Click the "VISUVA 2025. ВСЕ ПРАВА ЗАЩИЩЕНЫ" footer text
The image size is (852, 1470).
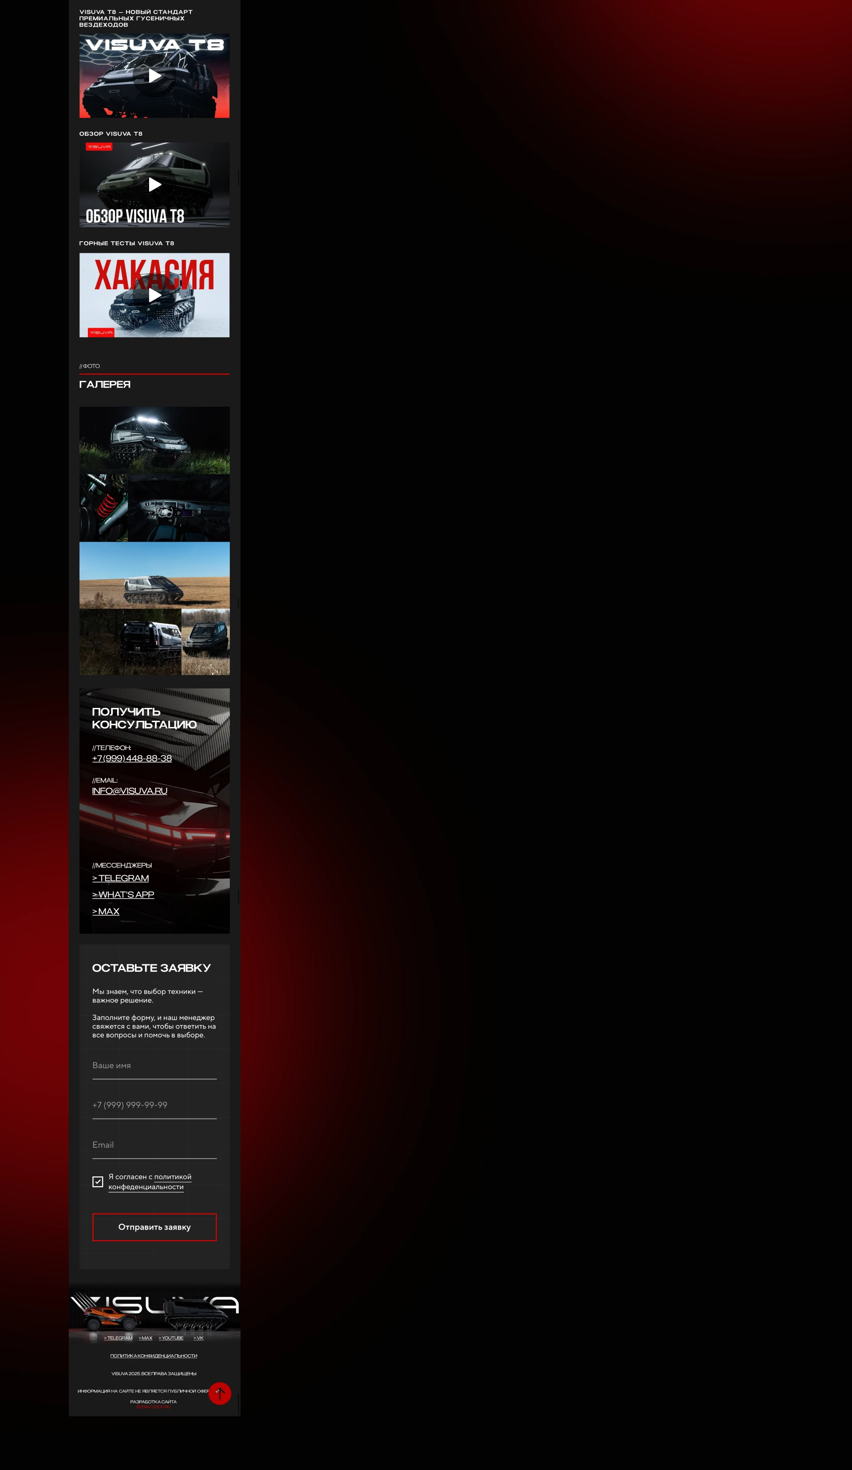point(154,1374)
